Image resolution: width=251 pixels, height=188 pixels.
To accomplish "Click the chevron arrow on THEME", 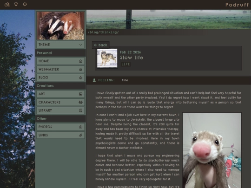I will click(81, 45).
